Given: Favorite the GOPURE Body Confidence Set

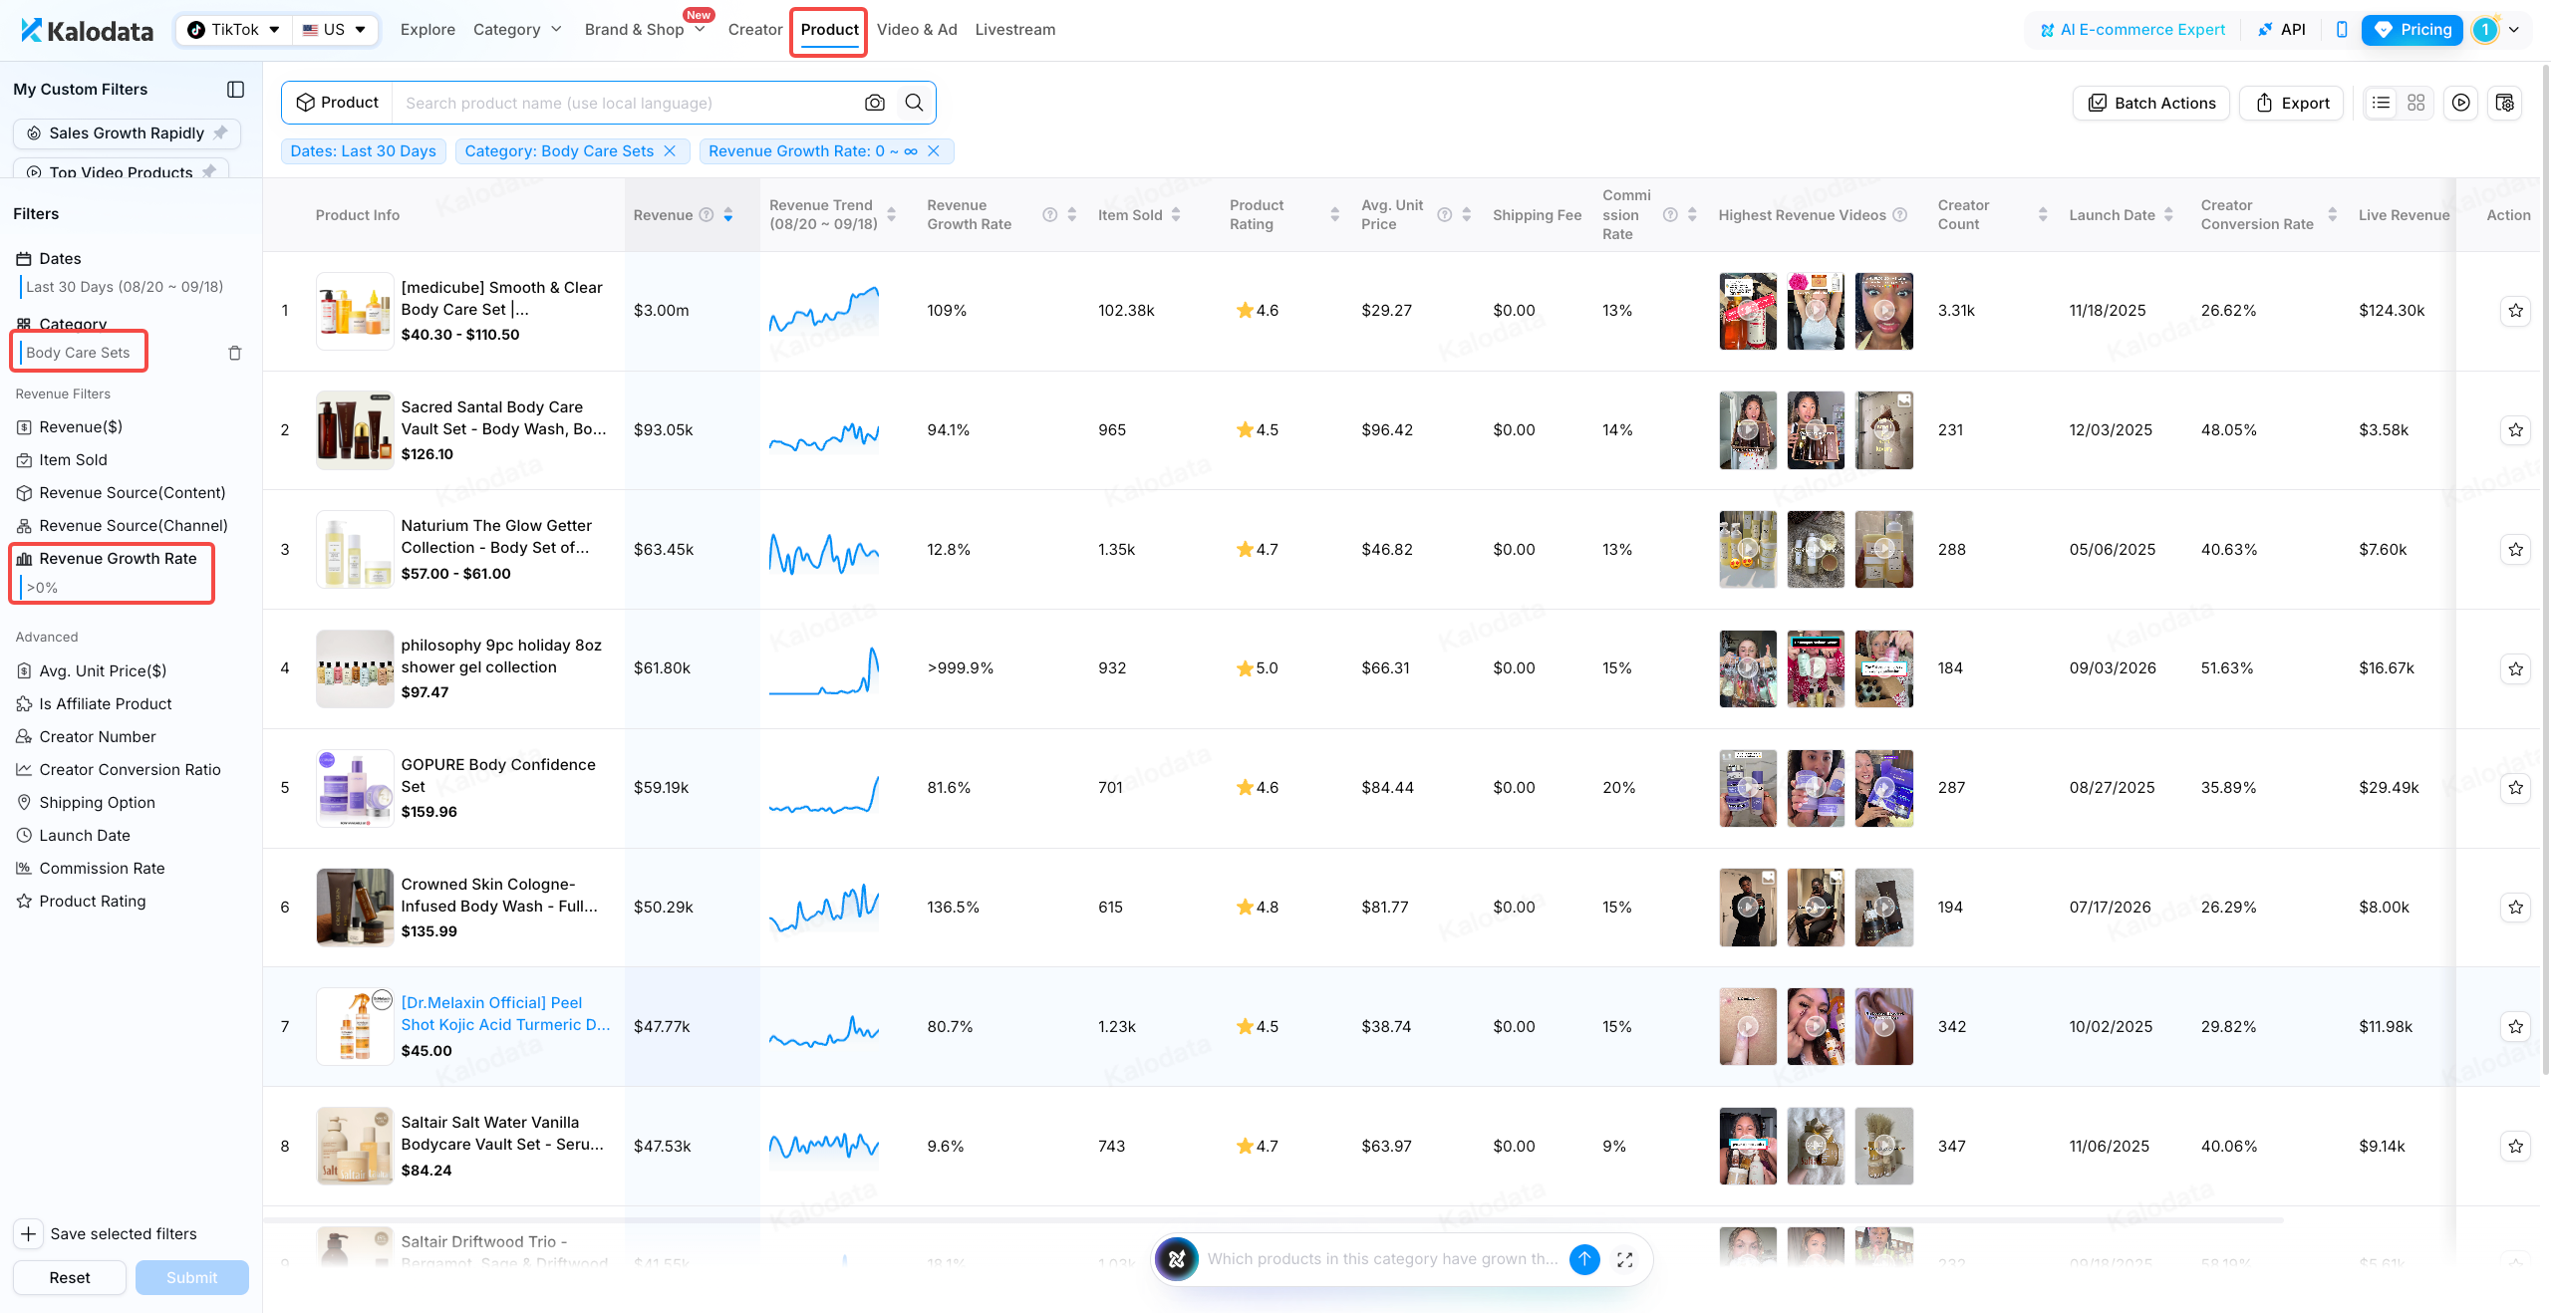Looking at the screenshot, I should pyautogui.click(x=2515, y=788).
